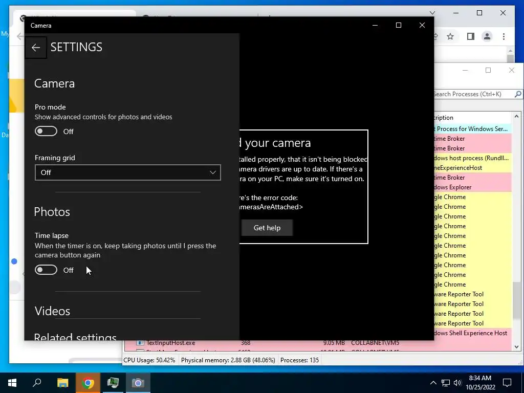Image resolution: width=524 pixels, height=393 pixels.
Task: Toggle Time lapse switch
Action: 46,270
